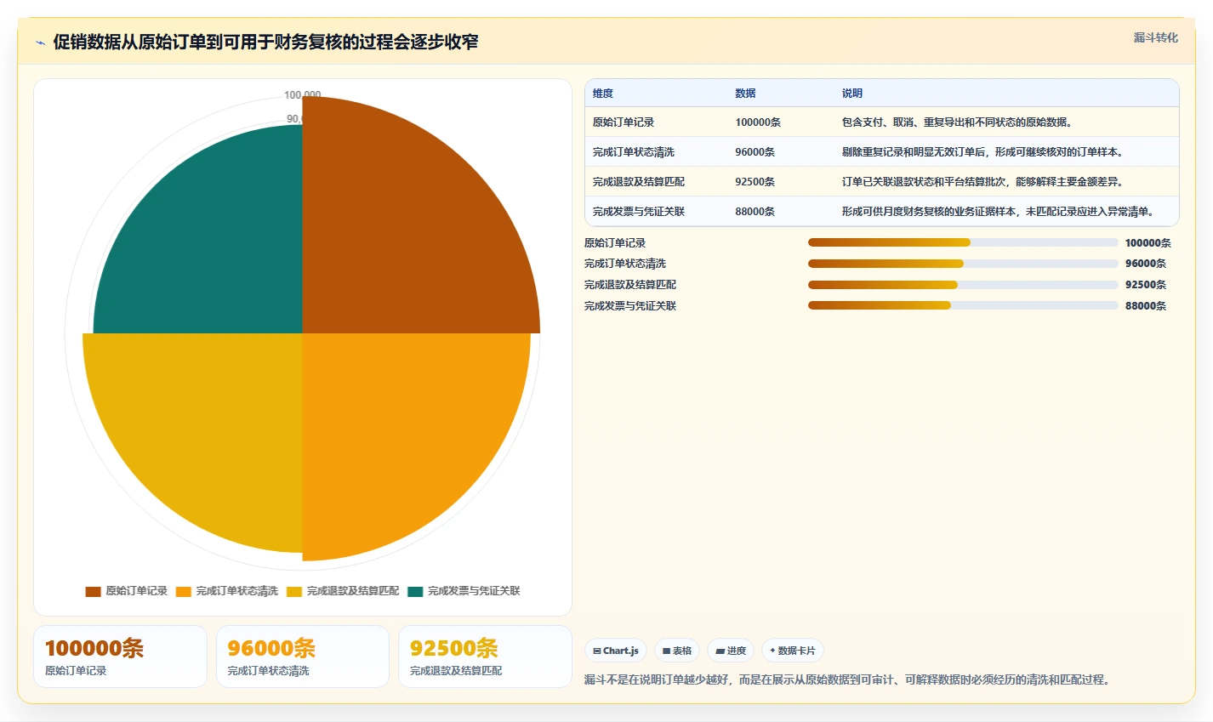The height and width of the screenshot is (722, 1213).
Task: Click the 数据卡片 chip
Action: point(792,651)
